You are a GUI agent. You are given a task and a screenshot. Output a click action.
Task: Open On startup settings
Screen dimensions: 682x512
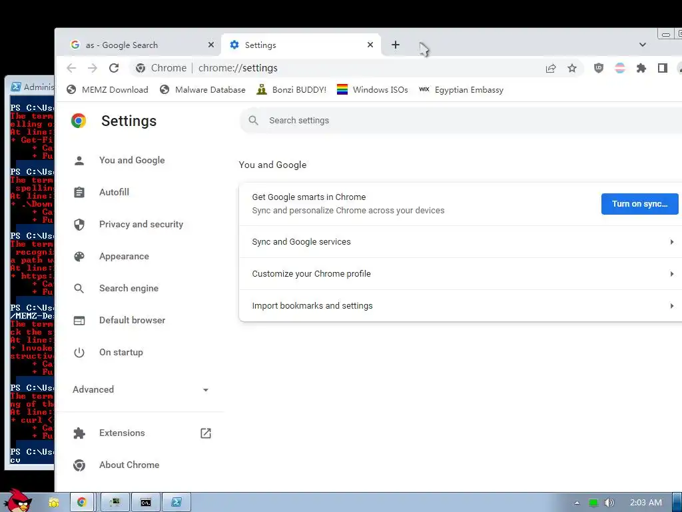click(x=121, y=352)
